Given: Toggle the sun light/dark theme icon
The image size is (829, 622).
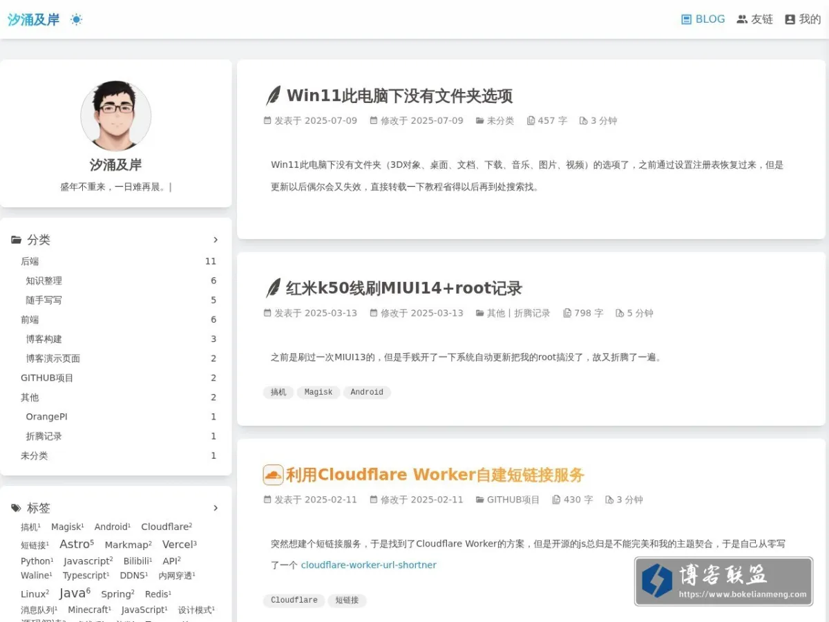Looking at the screenshot, I should point(76,19).
